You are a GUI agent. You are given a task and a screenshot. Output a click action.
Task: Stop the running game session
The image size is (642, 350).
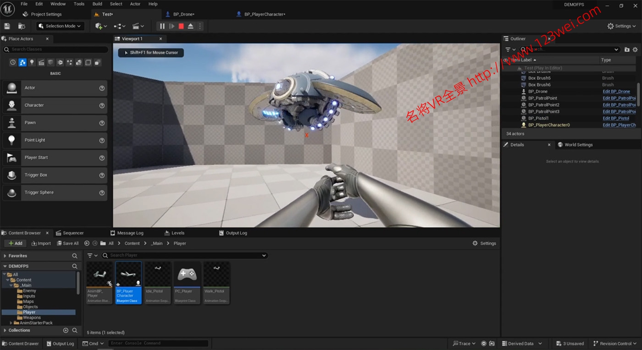pos(181,26)
